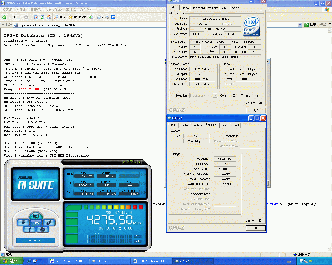Screen dimensions: 332x265
Task: Open the CPU-Z Processor #1 selection dropdown
Action: click(215, 95)
